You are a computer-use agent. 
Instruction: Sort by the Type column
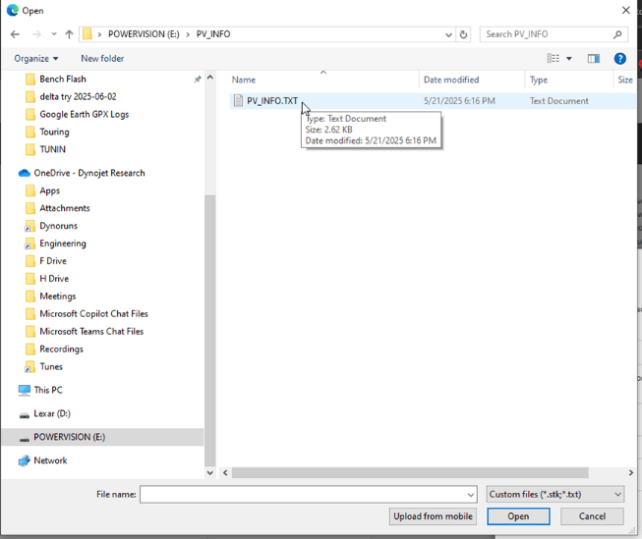coord(539,80)
